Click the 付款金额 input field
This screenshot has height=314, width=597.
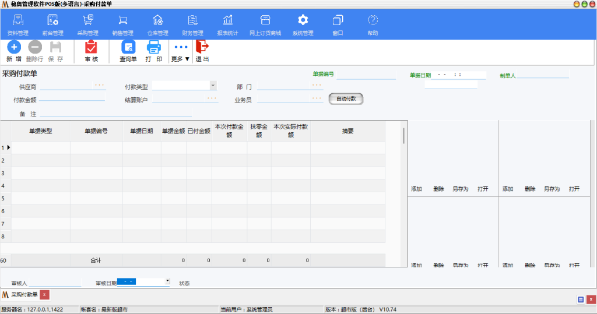coord(72,100)
